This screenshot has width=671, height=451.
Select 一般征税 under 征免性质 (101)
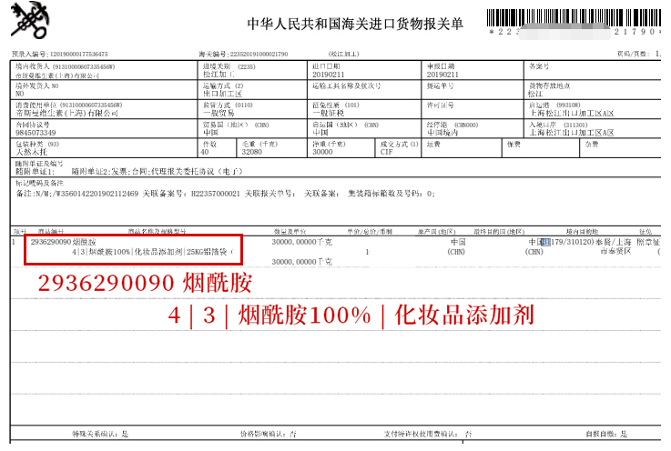pyautogui.click(x=329, y=114)
